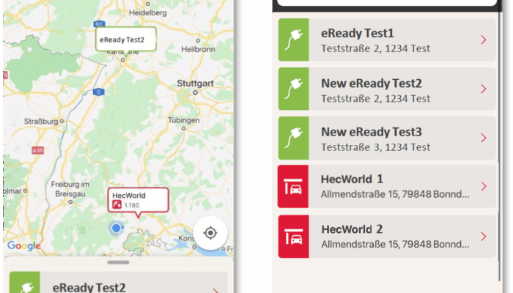Click the plug icon for New eReady Test3

tap(294, 138)
